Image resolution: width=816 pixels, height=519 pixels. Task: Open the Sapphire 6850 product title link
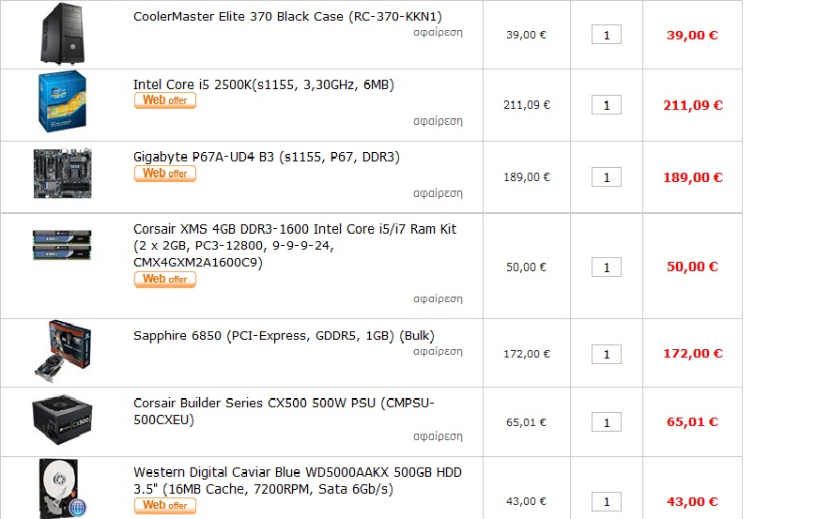[x=284, y=336]
